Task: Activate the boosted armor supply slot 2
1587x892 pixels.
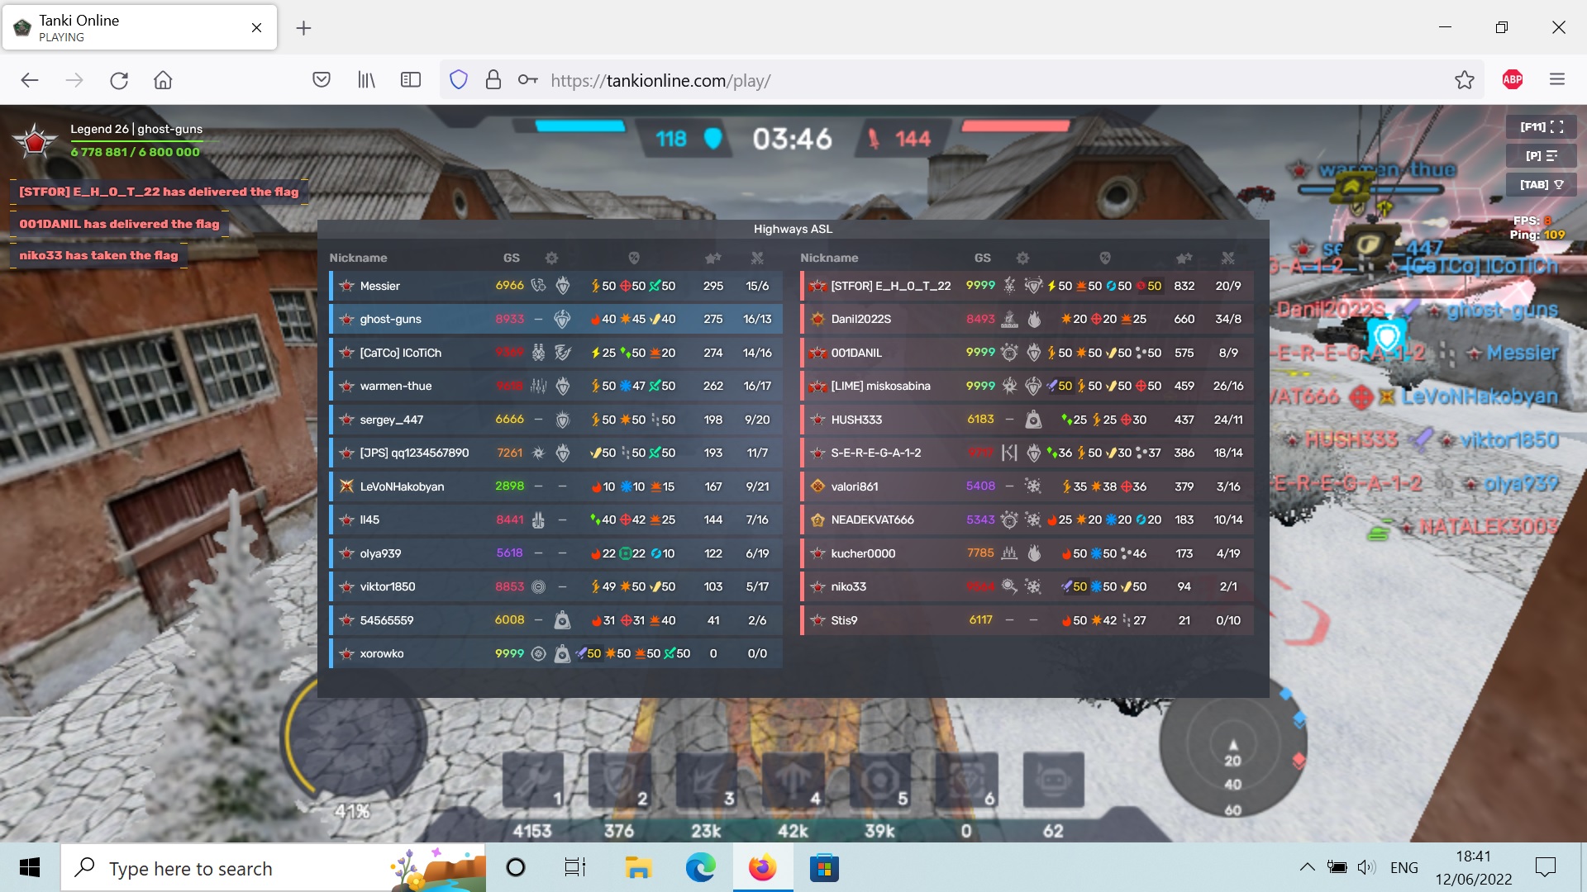Action: click(x=620, y=780)
